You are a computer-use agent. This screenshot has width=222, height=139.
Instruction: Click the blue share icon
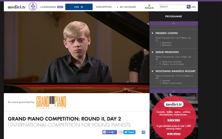coord(143,132)
